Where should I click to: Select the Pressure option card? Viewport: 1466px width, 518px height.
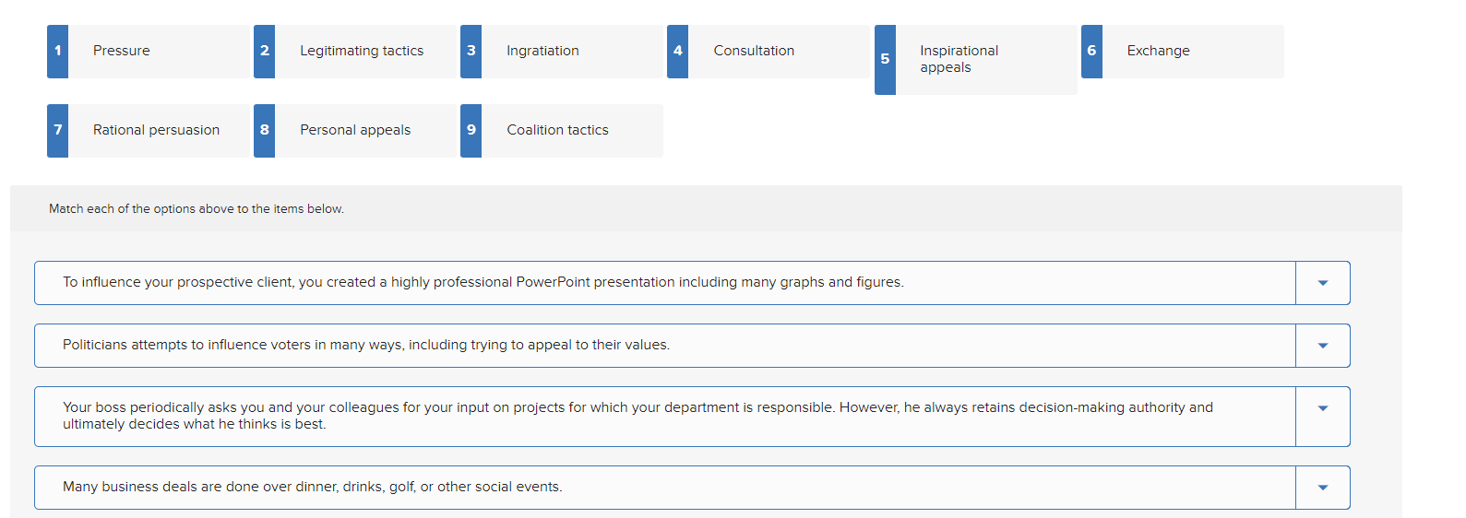[159, 51]
